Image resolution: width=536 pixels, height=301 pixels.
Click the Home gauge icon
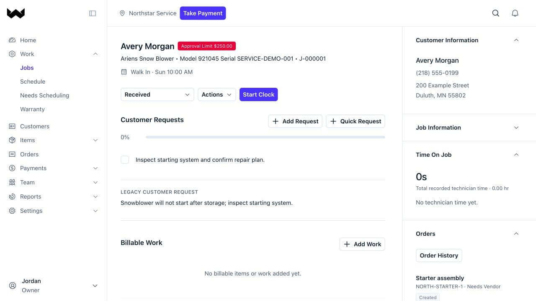coord(12,40)
